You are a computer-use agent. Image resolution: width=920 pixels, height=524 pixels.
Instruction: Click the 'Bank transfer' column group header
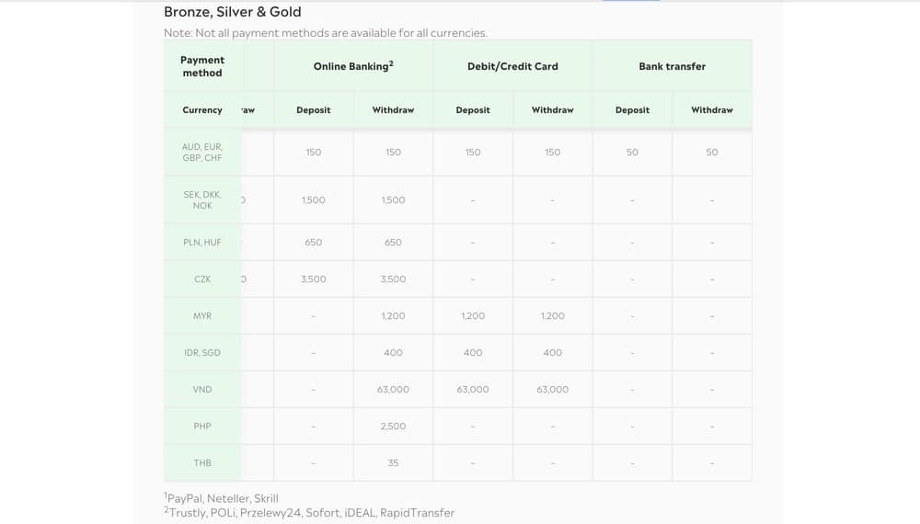pyautogui.click(x=673, y=66)
